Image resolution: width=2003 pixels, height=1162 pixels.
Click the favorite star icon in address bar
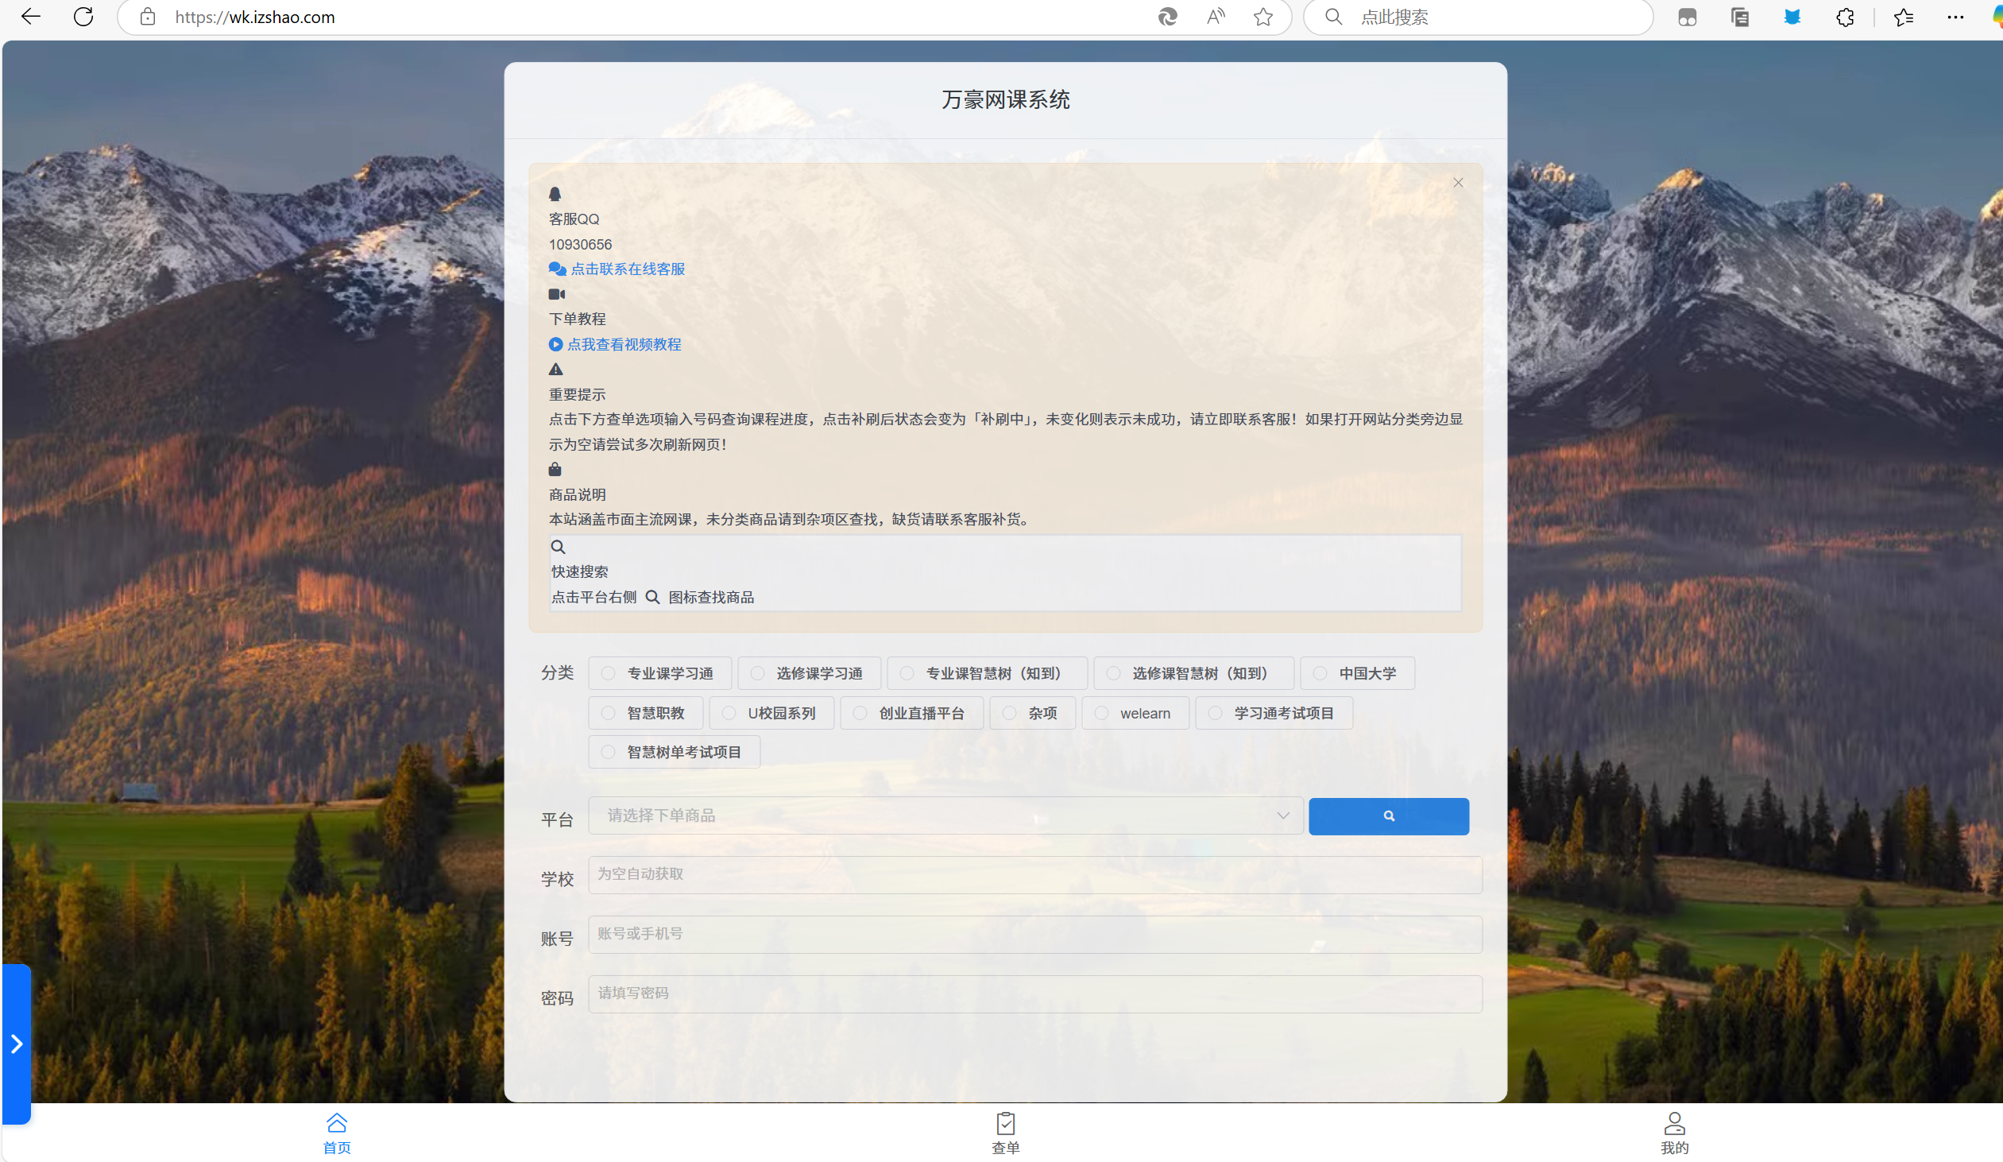[1263, 17]
